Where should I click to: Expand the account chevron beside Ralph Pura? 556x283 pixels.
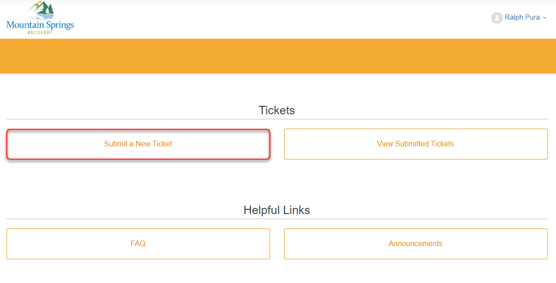point(545,18)
